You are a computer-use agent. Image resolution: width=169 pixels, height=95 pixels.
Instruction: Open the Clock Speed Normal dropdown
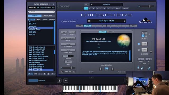(68, 44)
